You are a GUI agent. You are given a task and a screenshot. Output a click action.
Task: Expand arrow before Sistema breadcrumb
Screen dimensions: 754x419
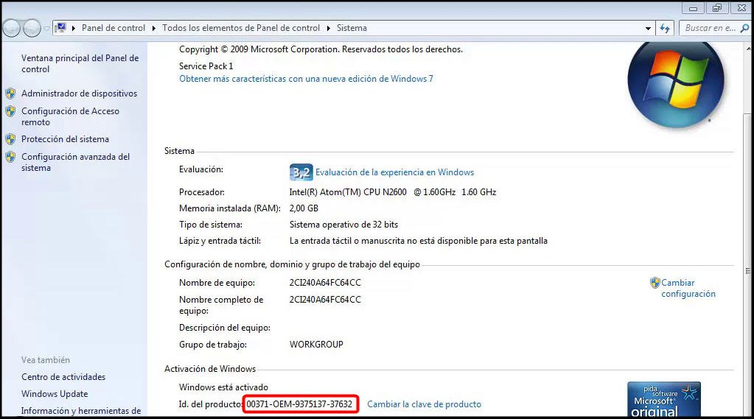point(329,28)
